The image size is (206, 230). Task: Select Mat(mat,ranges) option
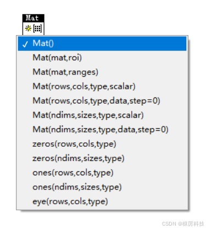click(x=102, y=72)
